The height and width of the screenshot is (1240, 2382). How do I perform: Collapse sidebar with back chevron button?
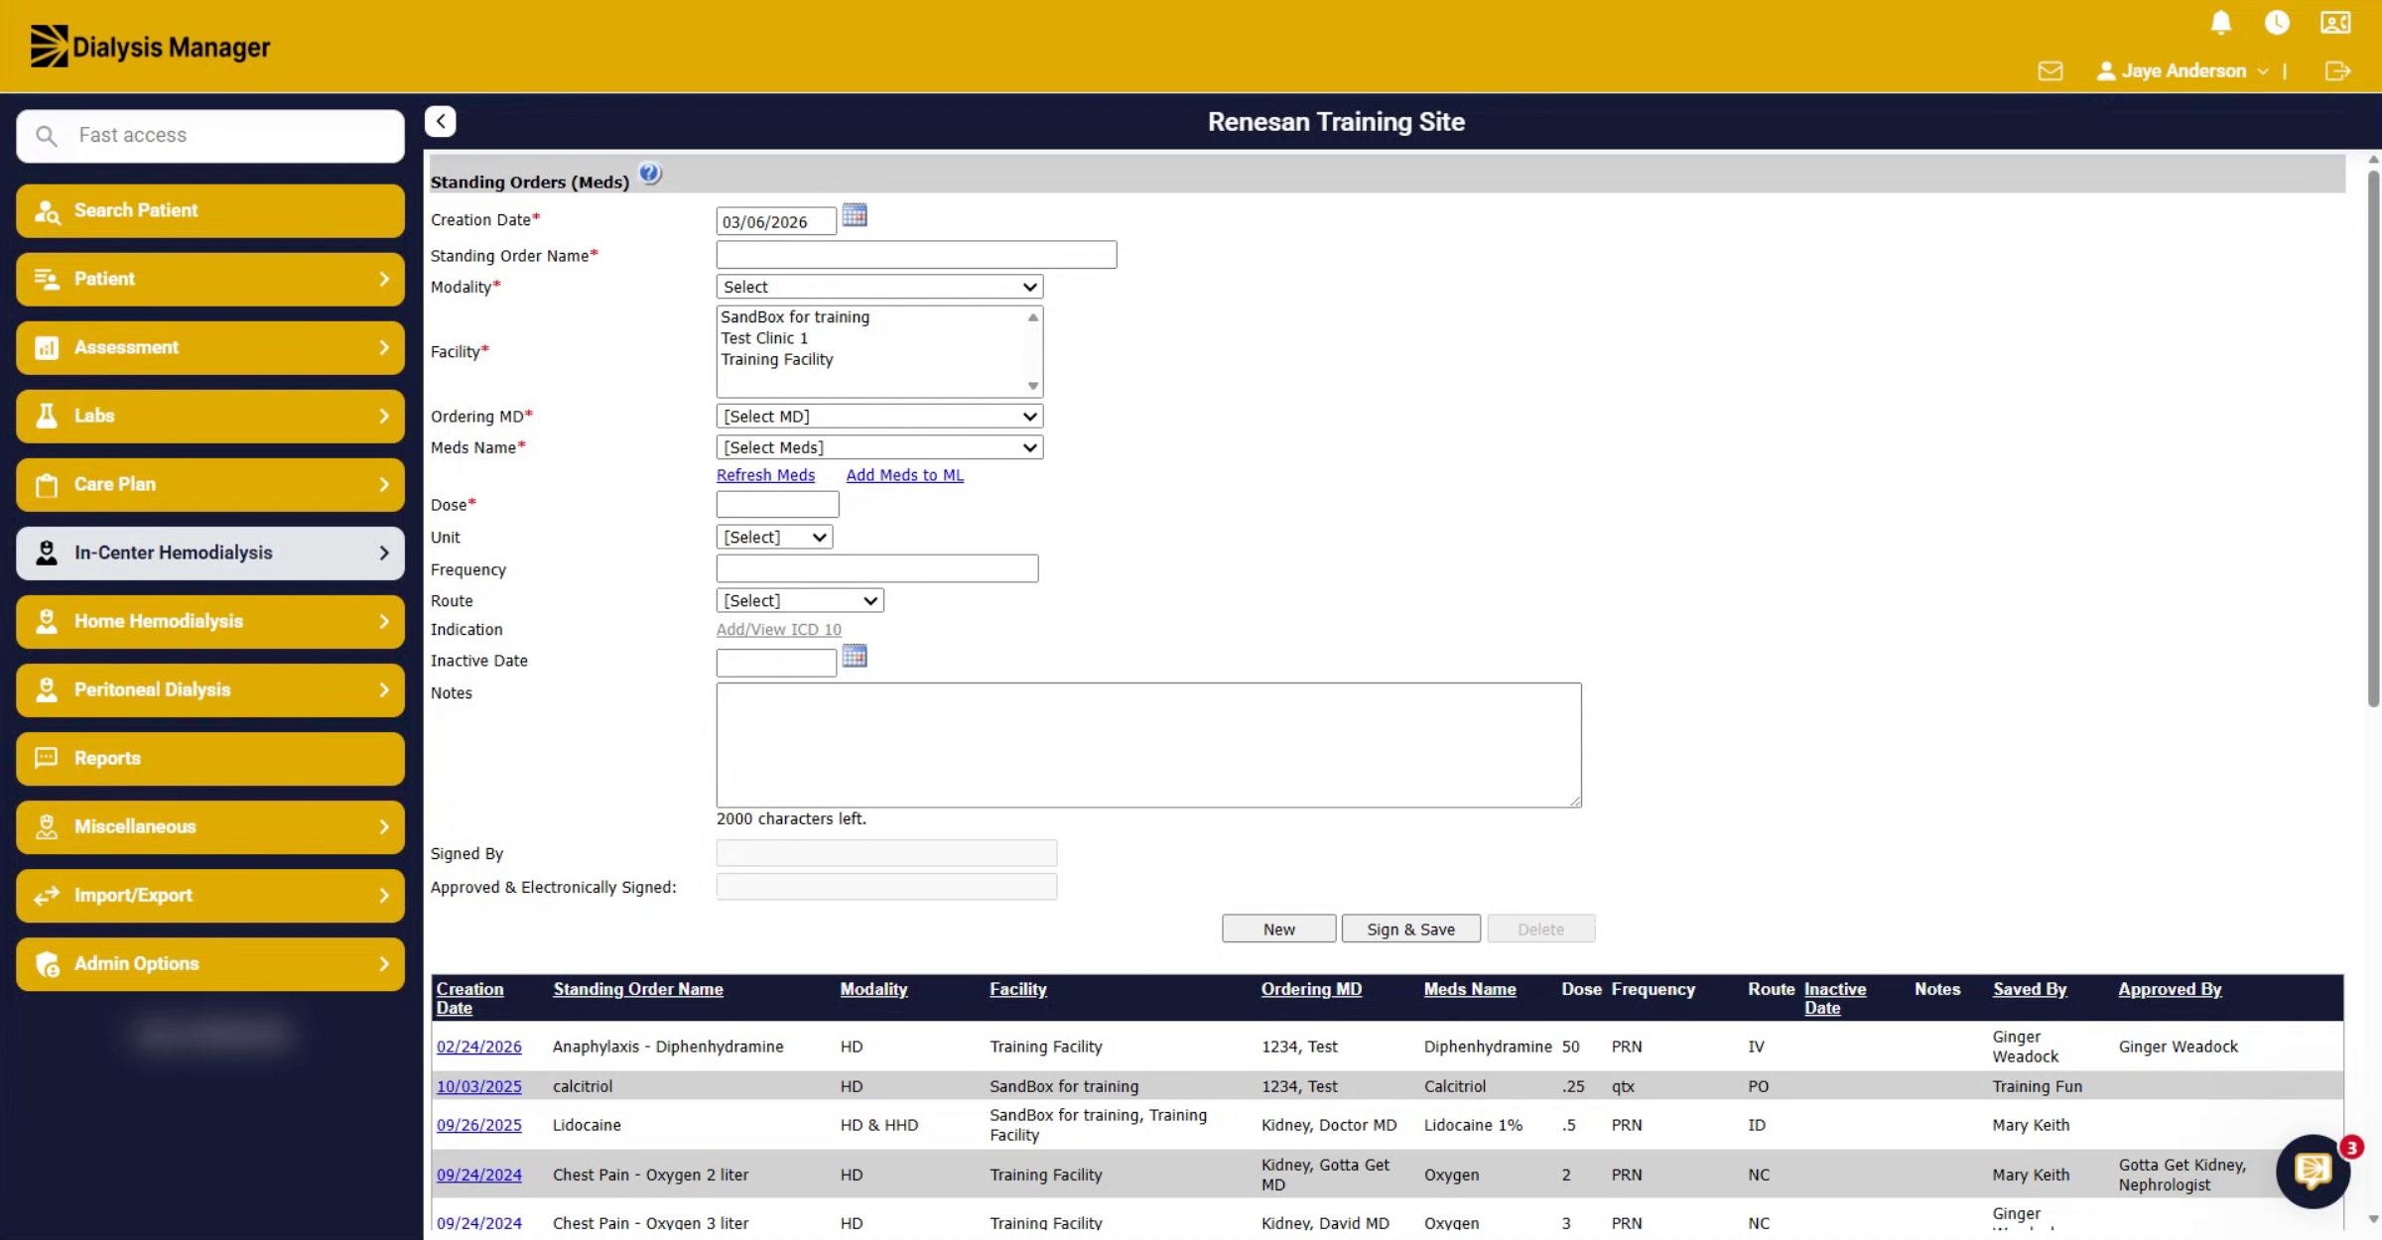(x=441, y=121)
